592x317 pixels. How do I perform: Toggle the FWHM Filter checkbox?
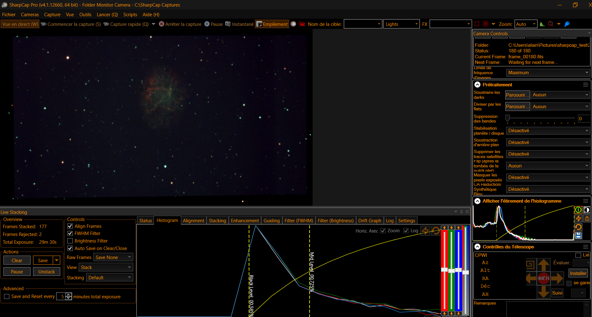pos(70,233)
